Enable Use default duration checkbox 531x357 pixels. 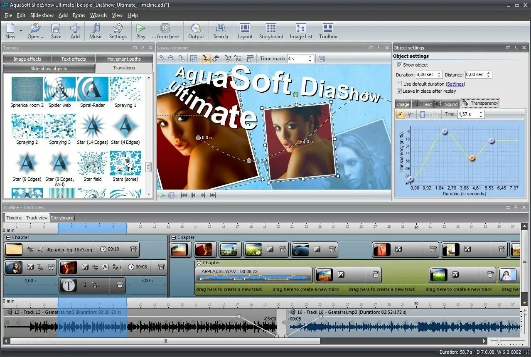pyautogui.click(x=400, y=84)
